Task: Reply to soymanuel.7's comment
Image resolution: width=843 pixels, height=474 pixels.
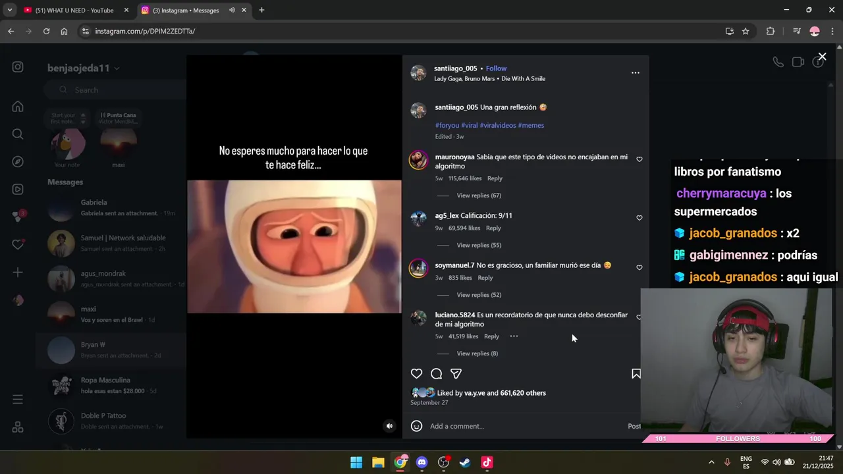Action: click(485, 278)
